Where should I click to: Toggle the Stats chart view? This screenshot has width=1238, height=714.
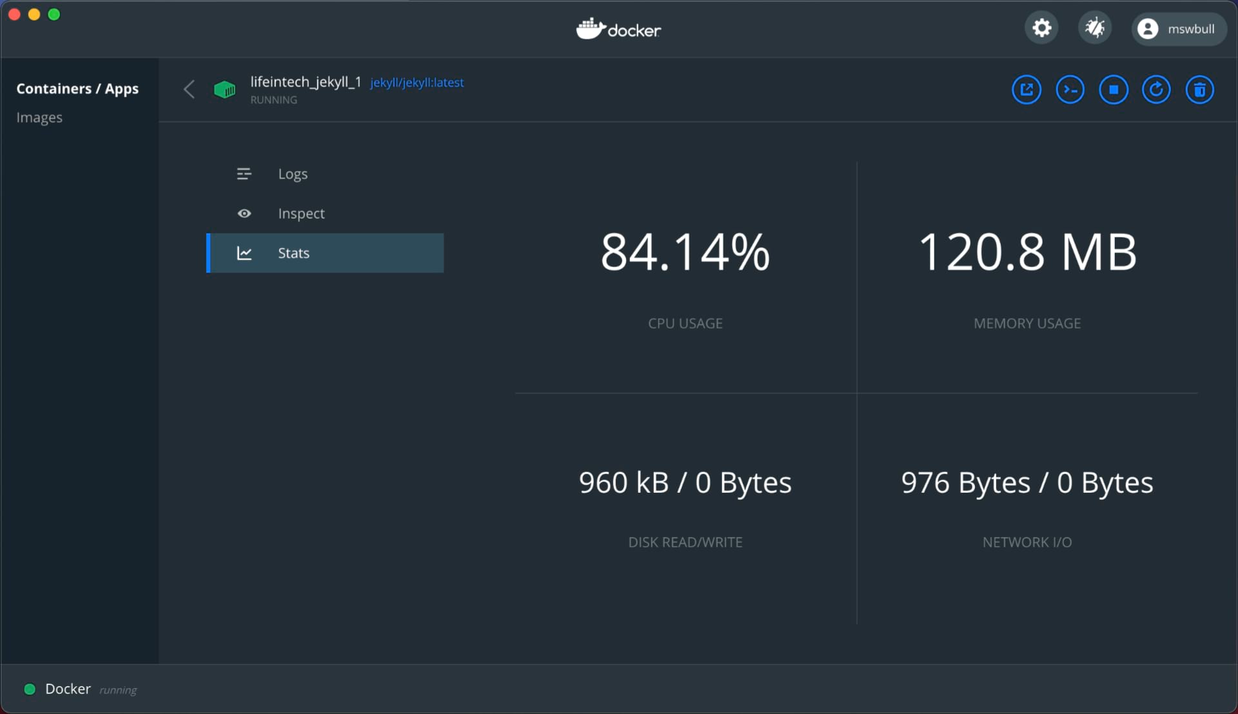coord(244,253)
